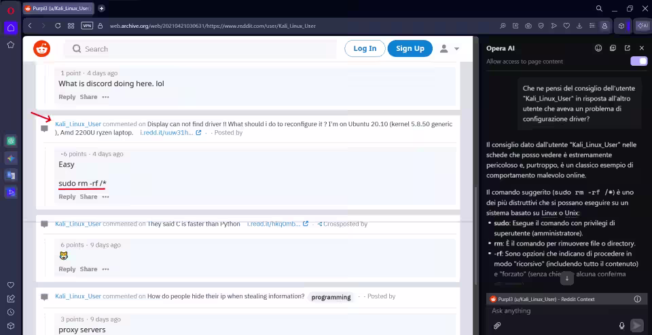
Task: Reload the current page
Action: coord(58,26)
